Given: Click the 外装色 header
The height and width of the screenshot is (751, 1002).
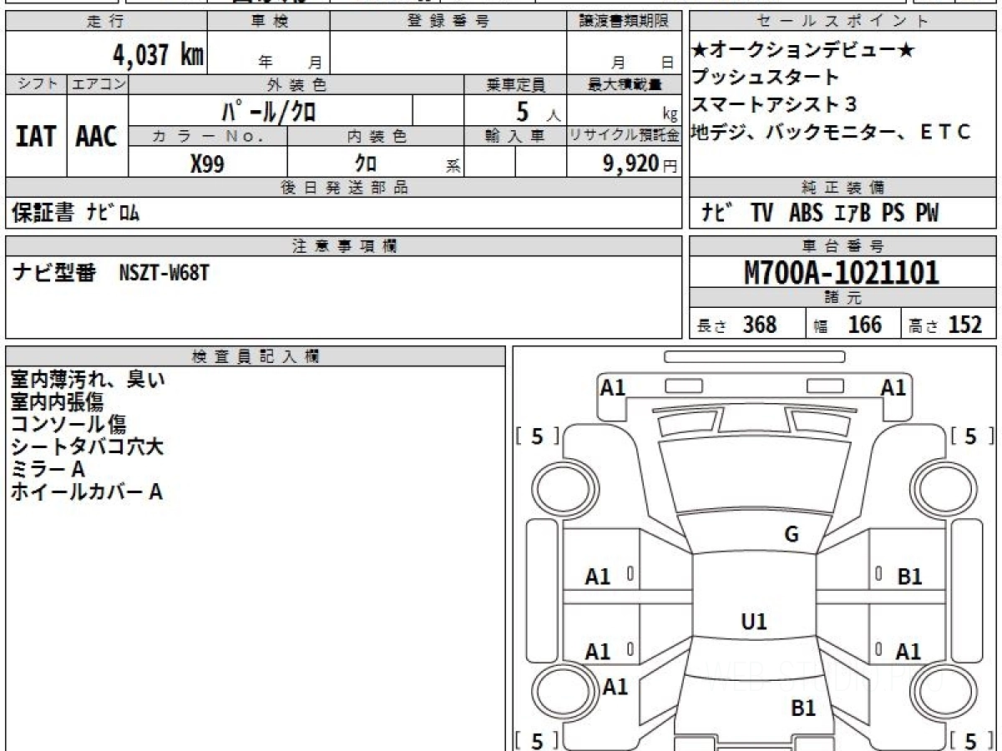Looking at the screenshot, I should pos(296,84).
